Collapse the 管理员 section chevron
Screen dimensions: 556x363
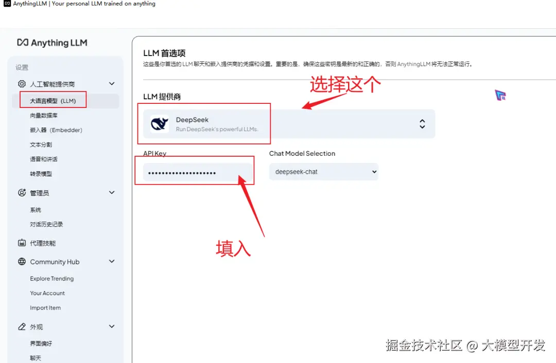112,192
